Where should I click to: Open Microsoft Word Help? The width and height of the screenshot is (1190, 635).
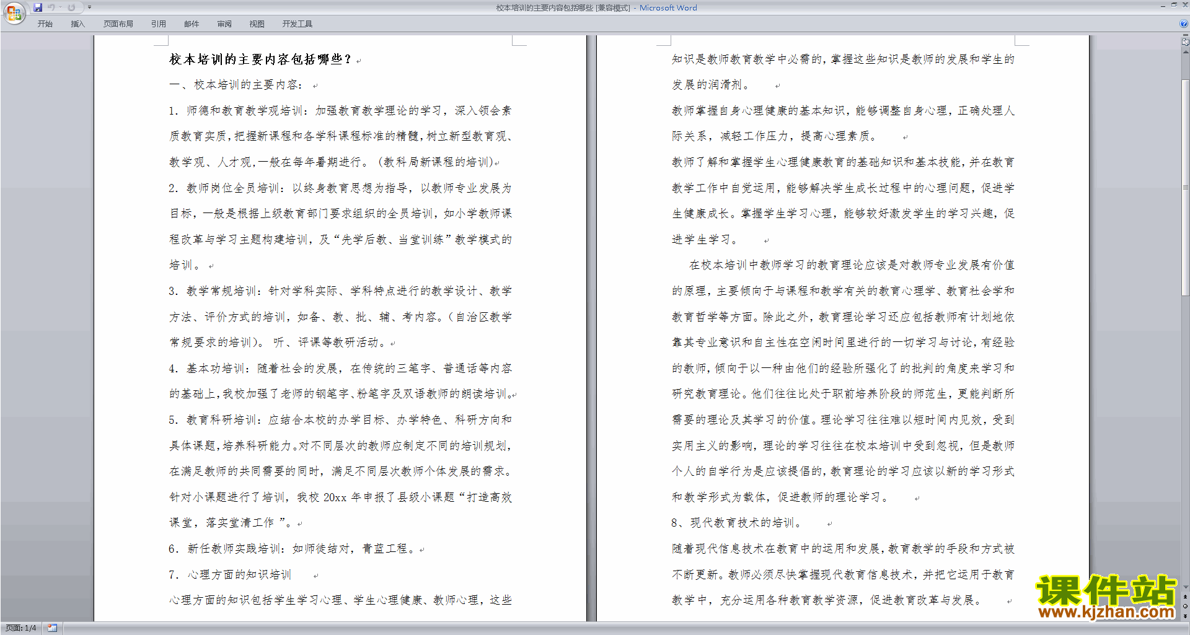[1184, 24]
